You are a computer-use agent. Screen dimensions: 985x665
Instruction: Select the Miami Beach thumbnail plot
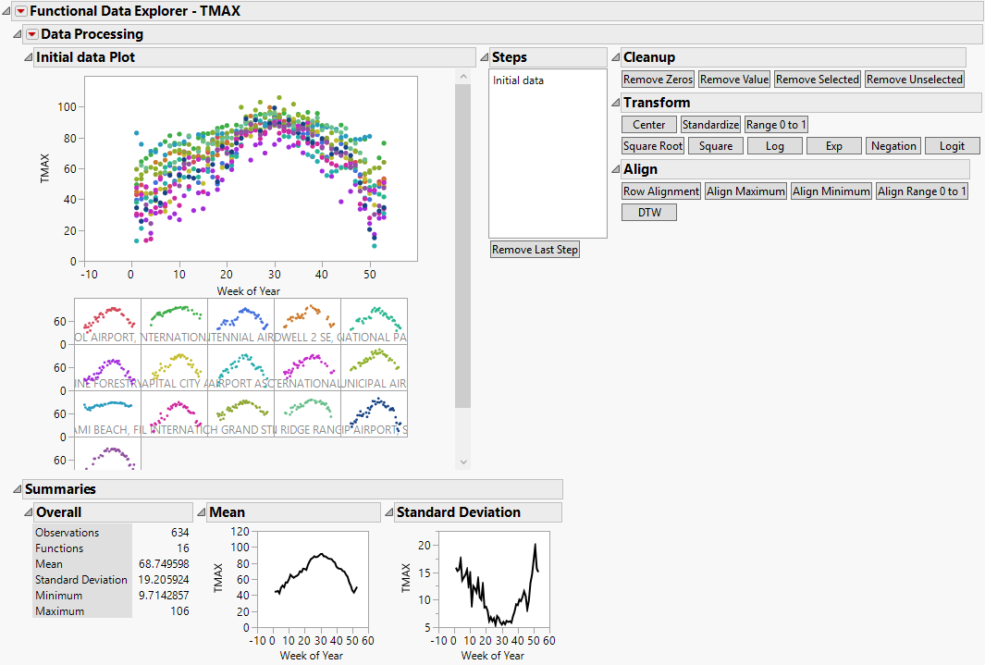107,413
